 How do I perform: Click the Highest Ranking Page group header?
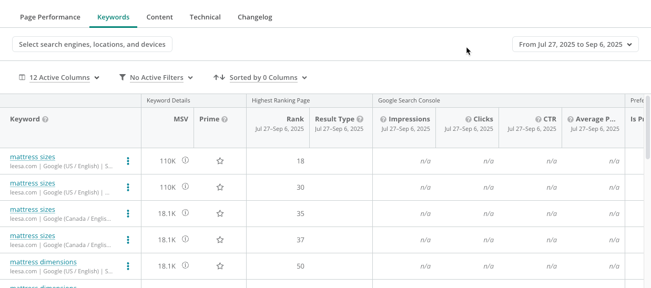[280, 100]
